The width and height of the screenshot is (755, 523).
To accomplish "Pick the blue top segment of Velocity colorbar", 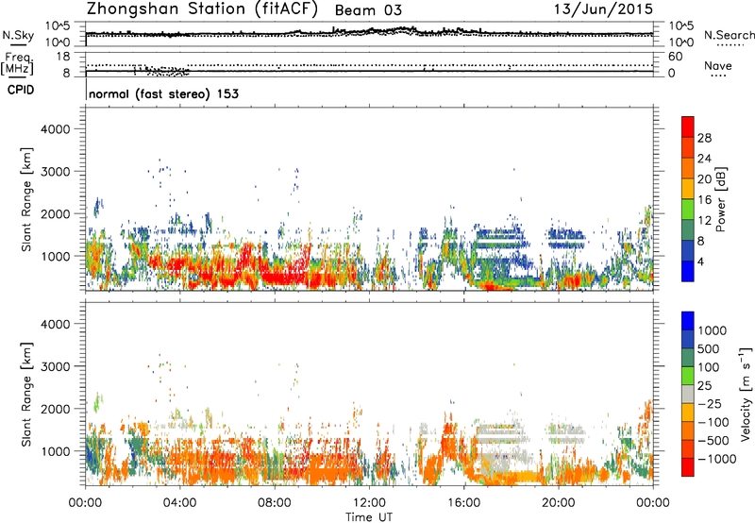I will coord(688,321).
